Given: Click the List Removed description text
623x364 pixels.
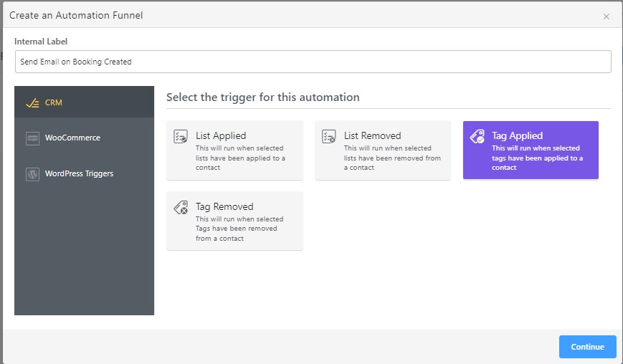Looking at the screenshot, I should pos(392,158).
